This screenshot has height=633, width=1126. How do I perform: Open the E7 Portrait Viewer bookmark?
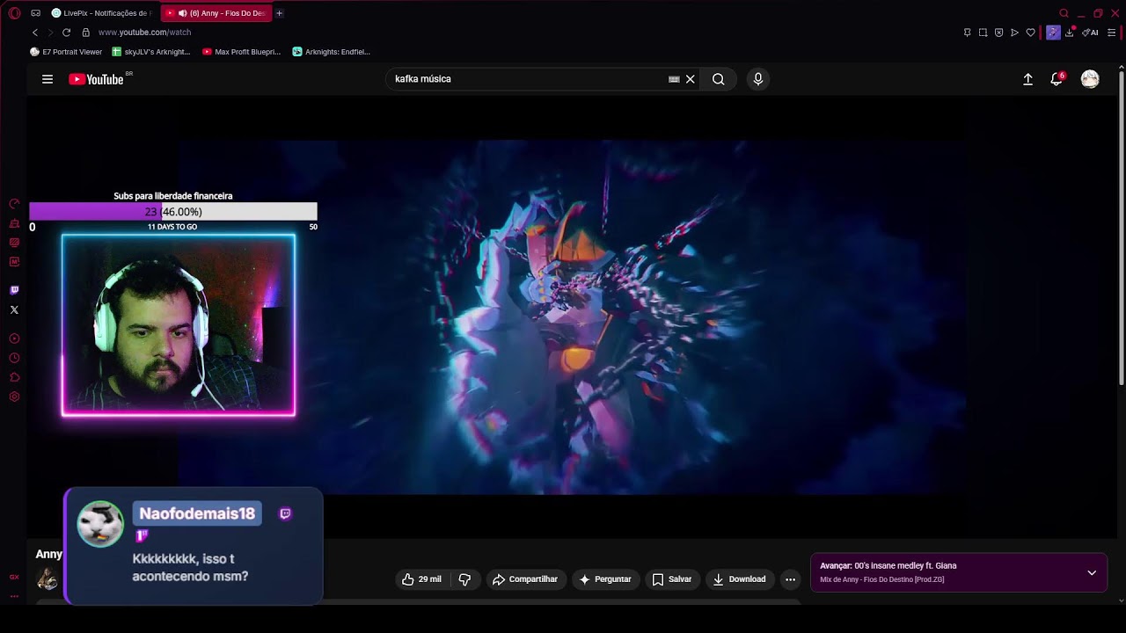(66, 52)
